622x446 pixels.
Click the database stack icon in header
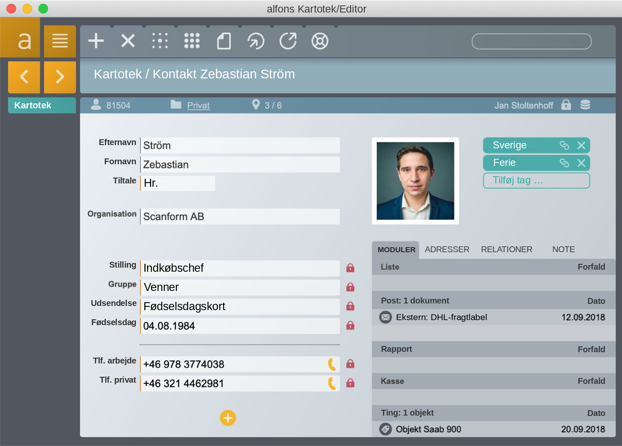click(585, 105)
